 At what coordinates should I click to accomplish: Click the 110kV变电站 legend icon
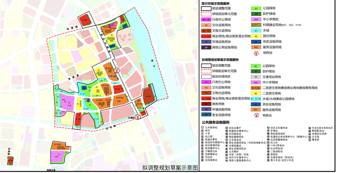(268, 146)
